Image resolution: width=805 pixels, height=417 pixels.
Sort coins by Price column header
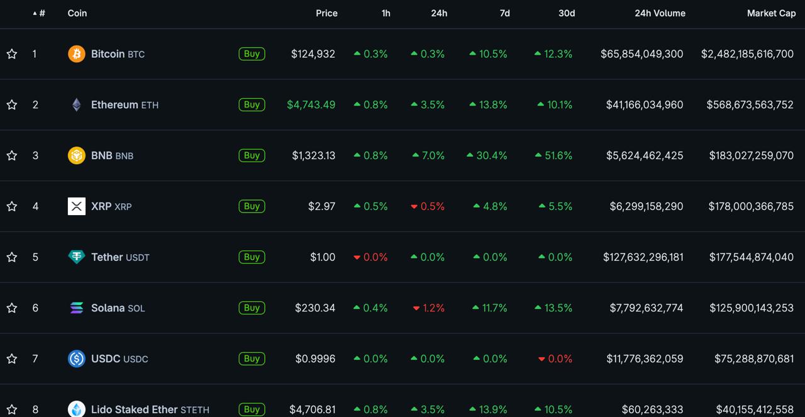(326, 13)
